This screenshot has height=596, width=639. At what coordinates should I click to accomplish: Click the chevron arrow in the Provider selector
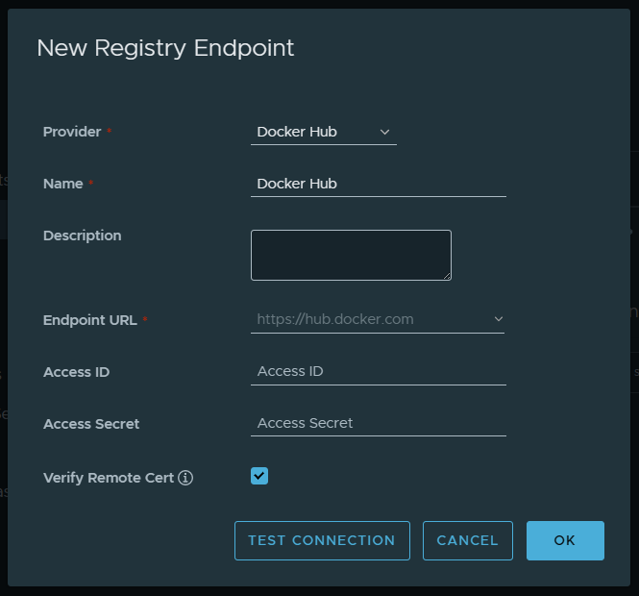click(x=385, y=132)
